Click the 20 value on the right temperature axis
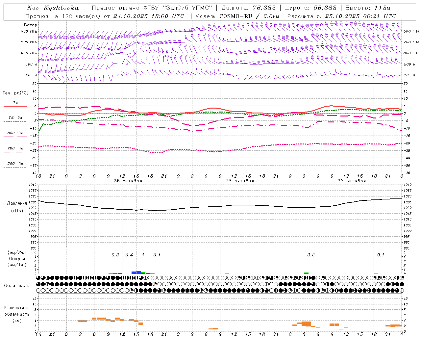 pyautogui.click(x=406, y=84)
